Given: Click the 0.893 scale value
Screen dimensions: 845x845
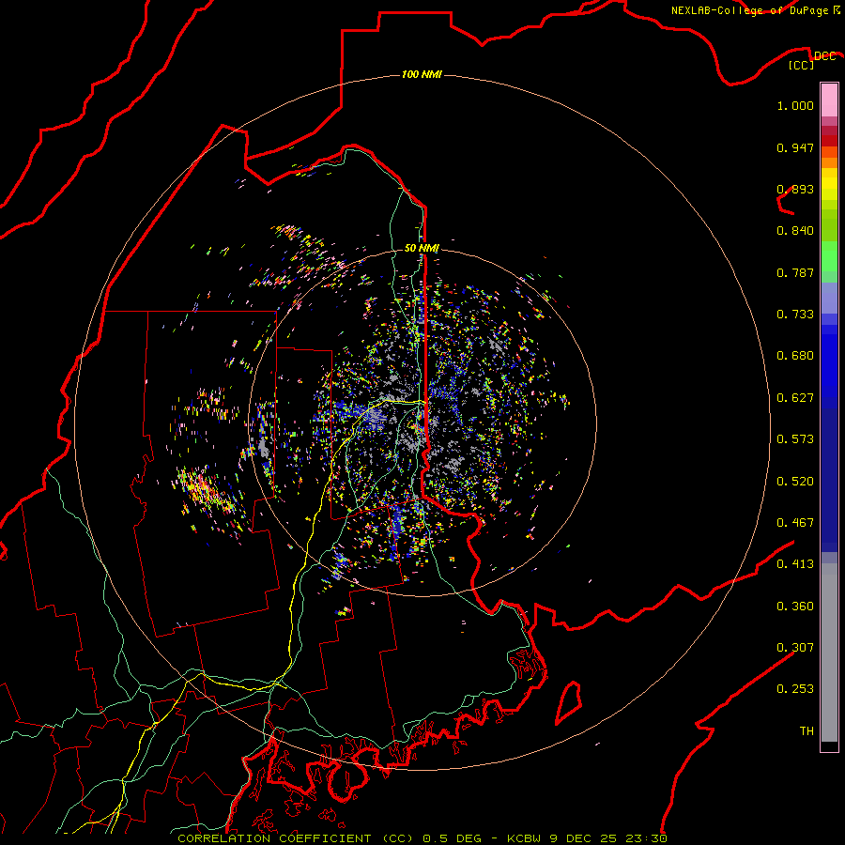Looking at the screenshot, I should click(x=795, y=189).
